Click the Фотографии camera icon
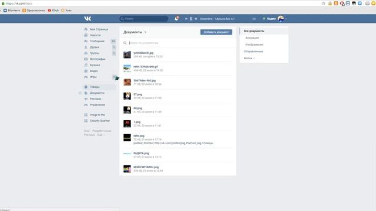The width and height of the screenshot is (376, 211). 86,59
